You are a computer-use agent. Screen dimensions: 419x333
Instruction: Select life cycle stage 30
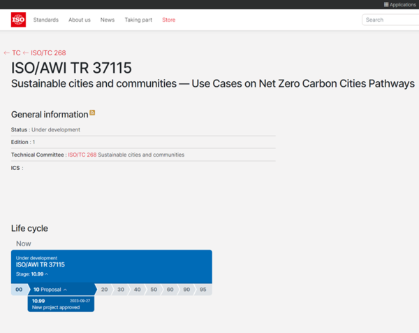[x=121, y=290]
